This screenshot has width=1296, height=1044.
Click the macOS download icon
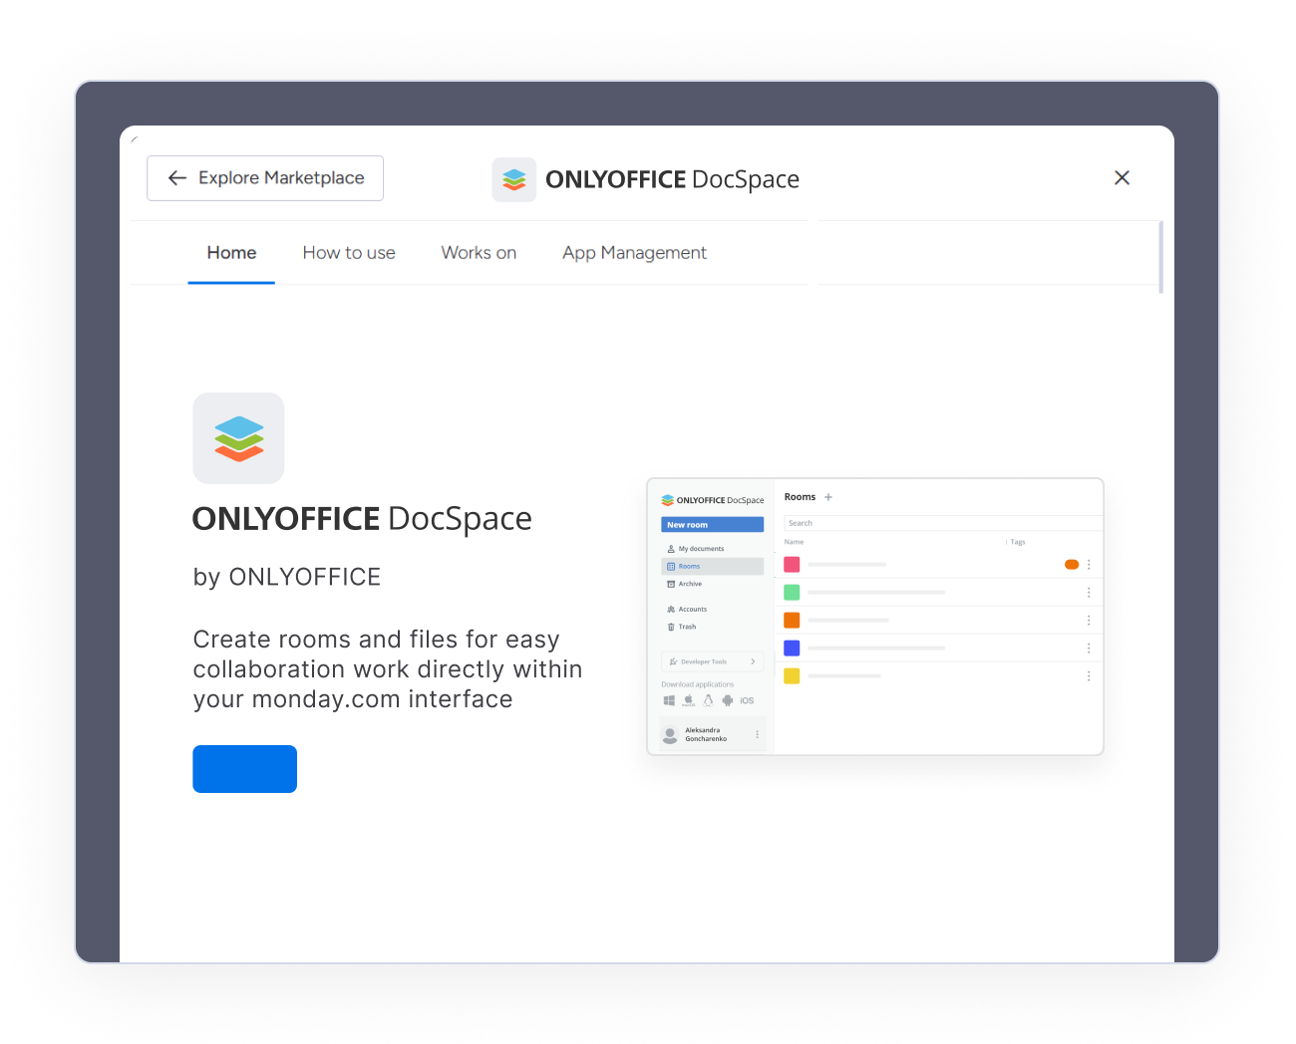[x=688, y=700]
